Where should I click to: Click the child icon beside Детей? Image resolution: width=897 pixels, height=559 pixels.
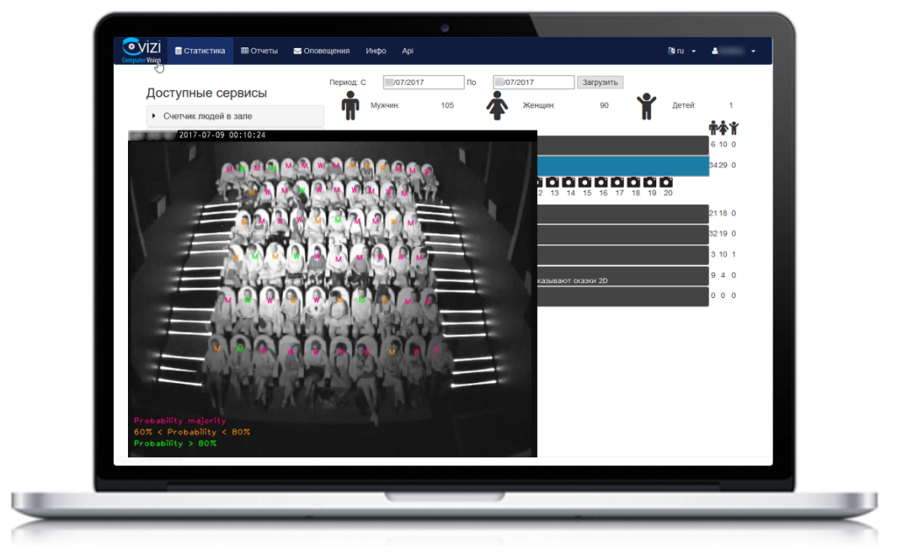click(646, 105)
